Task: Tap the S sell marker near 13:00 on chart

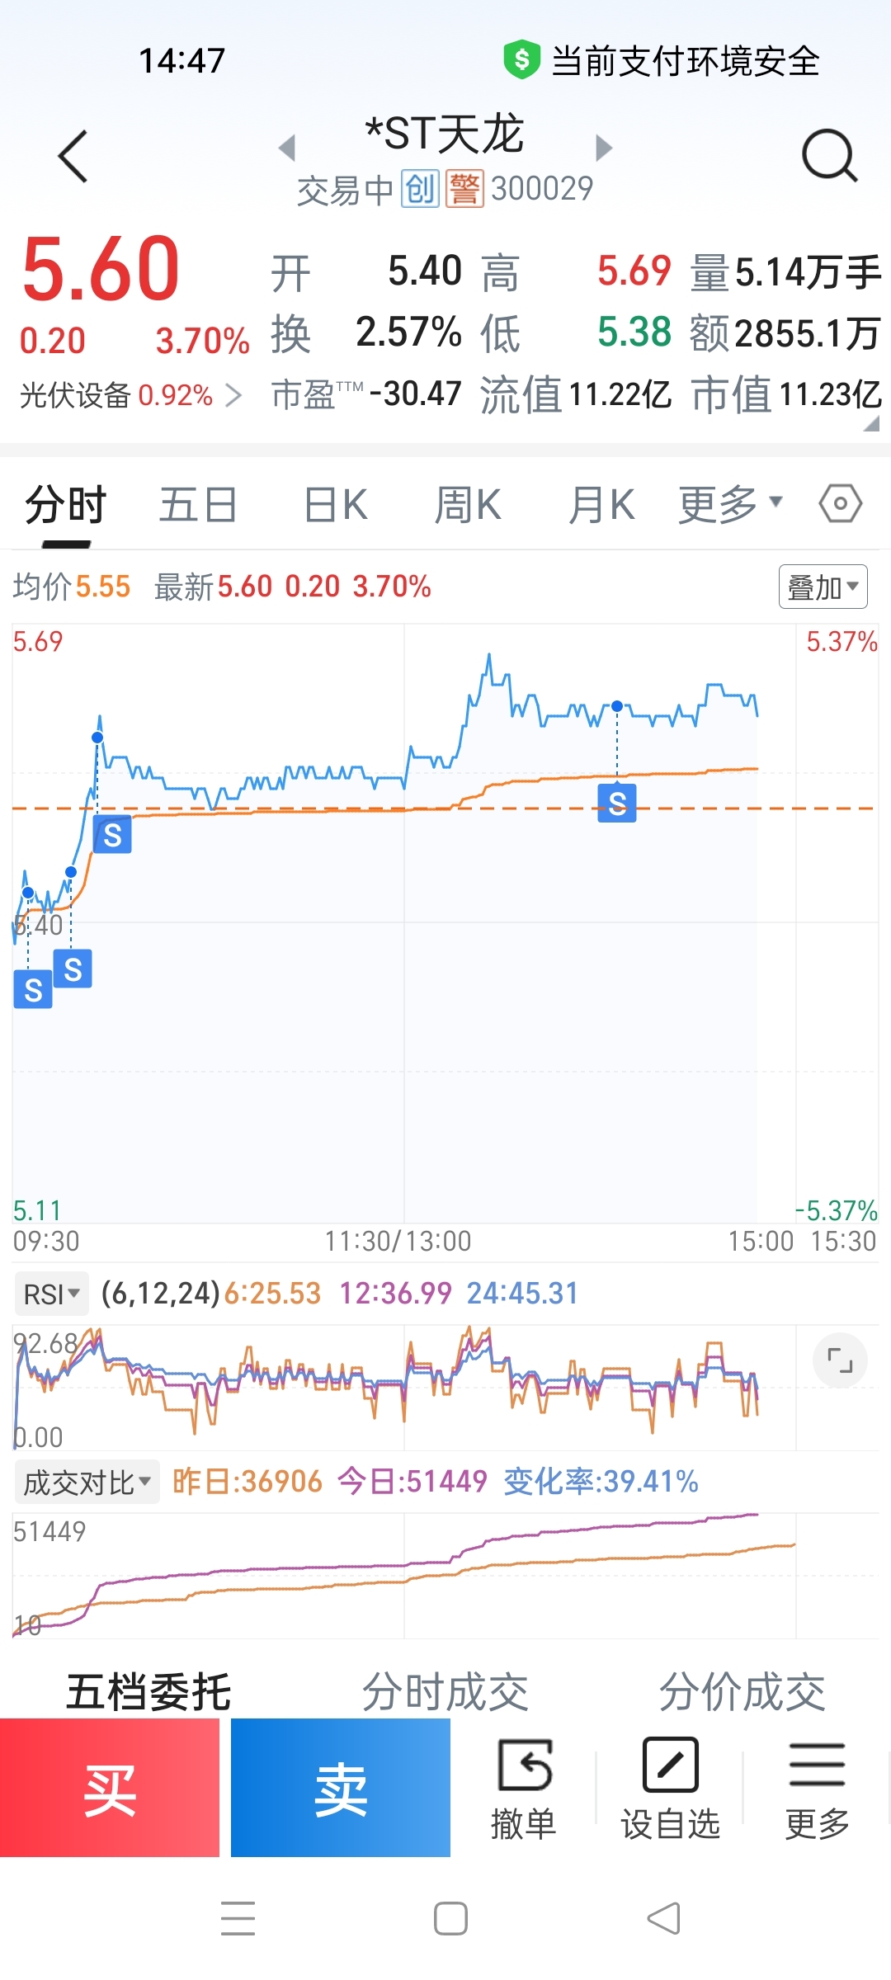Action: [617, 803]
